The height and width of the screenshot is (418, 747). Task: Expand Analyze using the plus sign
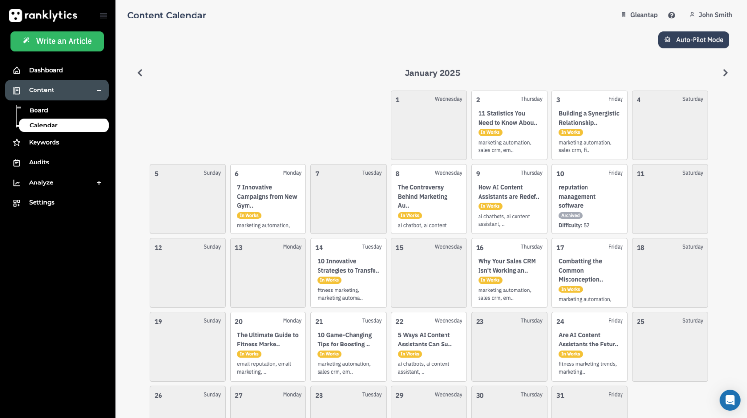click(99, 182)
